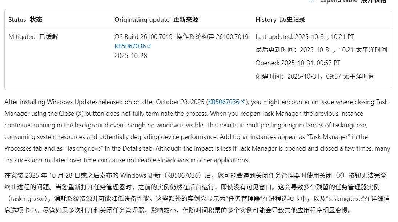Screen dimensions: 398x222
Task: Click the expand table brackets icon
Action: click(311, 1)
